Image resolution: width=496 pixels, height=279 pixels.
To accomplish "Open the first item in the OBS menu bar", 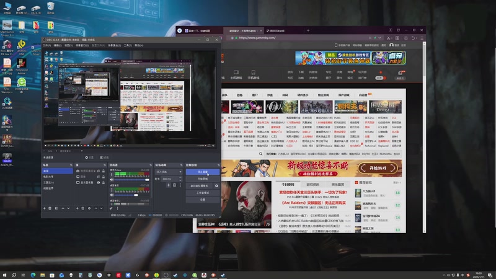I will click(47, 45).
